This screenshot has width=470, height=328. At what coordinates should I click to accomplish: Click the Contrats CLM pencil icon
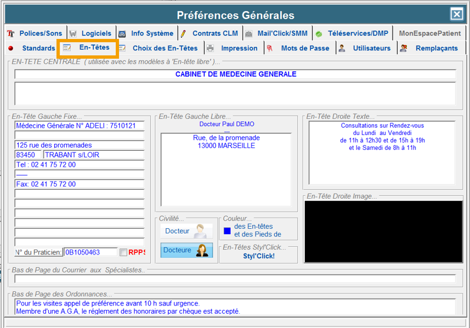pyautogui.click(x=183, y=33)
